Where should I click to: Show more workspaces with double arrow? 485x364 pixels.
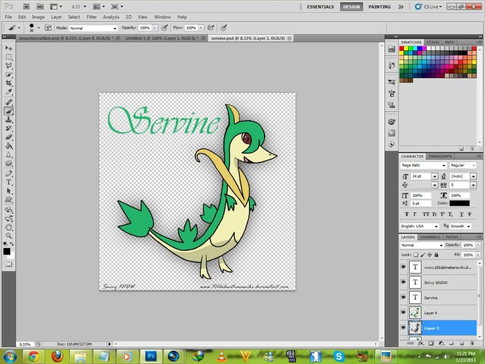(x=401, y=7)
